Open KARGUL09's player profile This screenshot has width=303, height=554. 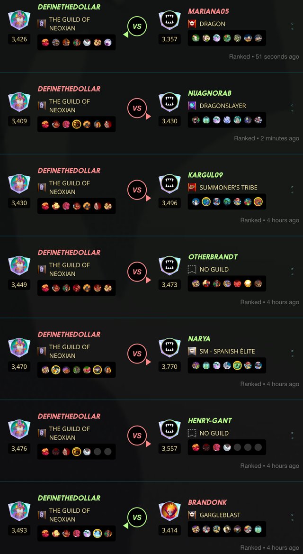pos(205,175)
